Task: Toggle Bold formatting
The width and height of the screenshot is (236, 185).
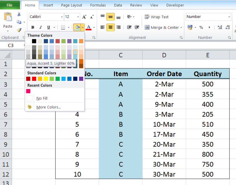Action: pyautogui.click(x=33, y=28)
